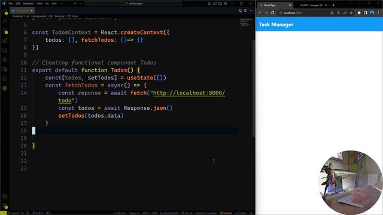Click the browser back arrow

[x=260, y=13]
